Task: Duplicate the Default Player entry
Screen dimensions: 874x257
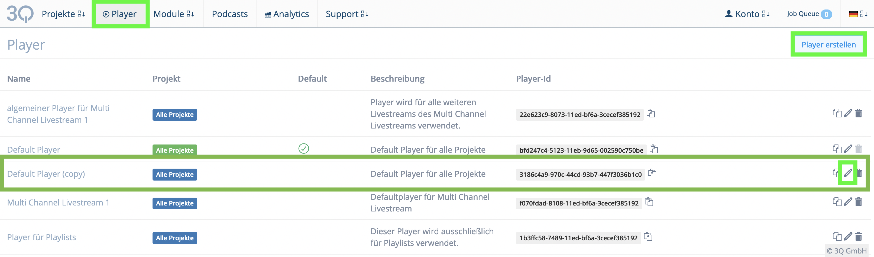Action: [837, 149]
